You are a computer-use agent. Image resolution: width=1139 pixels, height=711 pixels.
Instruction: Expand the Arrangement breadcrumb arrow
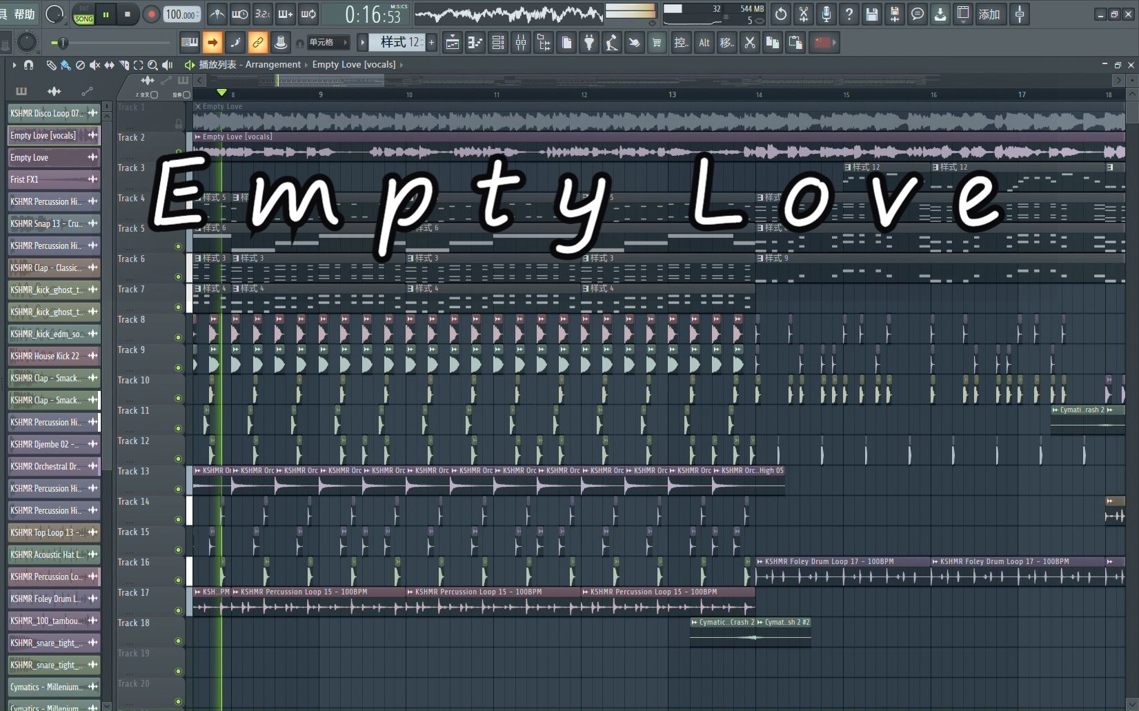click(x=306, y=65)
